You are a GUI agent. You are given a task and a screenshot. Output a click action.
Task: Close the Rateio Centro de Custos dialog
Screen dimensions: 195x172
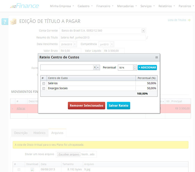[157, 57]
